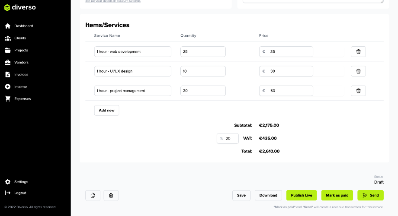Open the Projects section
The image size is (398, 216).
[x=21, y=50]
